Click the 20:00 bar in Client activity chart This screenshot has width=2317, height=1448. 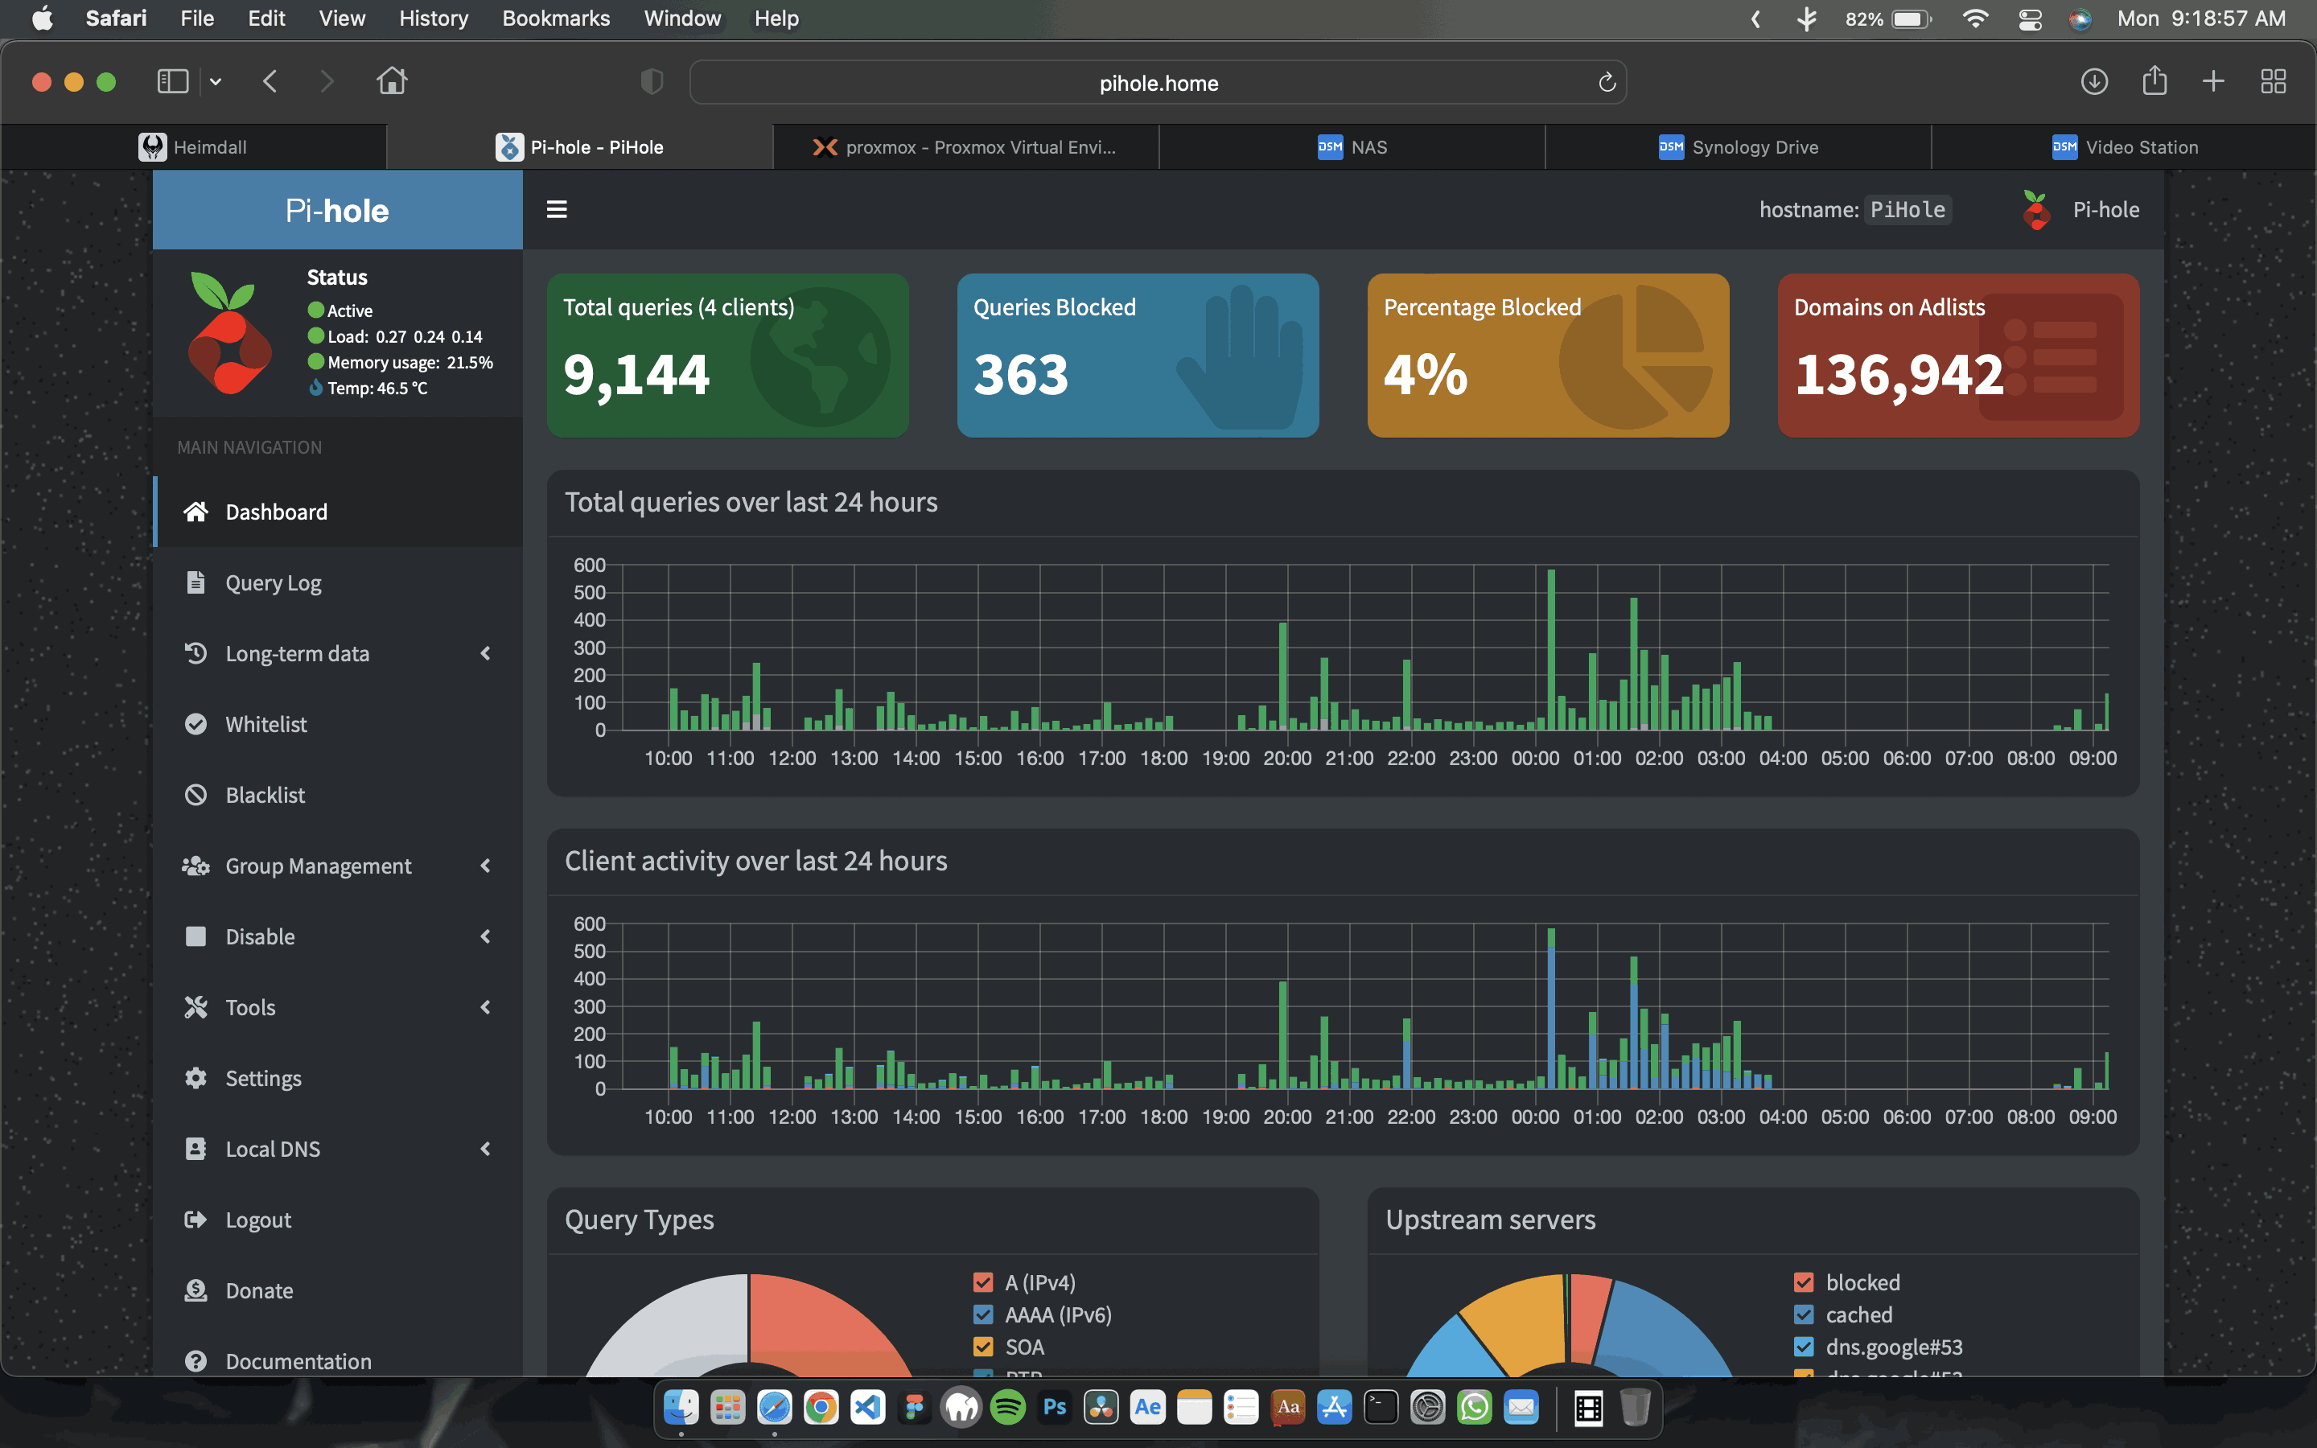[1283, 1035]
